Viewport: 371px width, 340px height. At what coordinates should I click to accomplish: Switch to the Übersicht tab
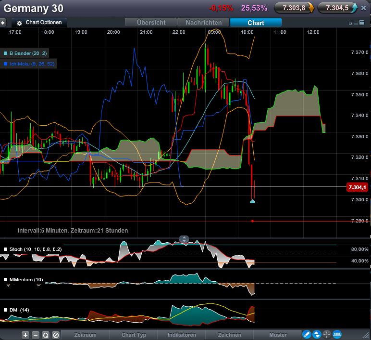(151, 23)
